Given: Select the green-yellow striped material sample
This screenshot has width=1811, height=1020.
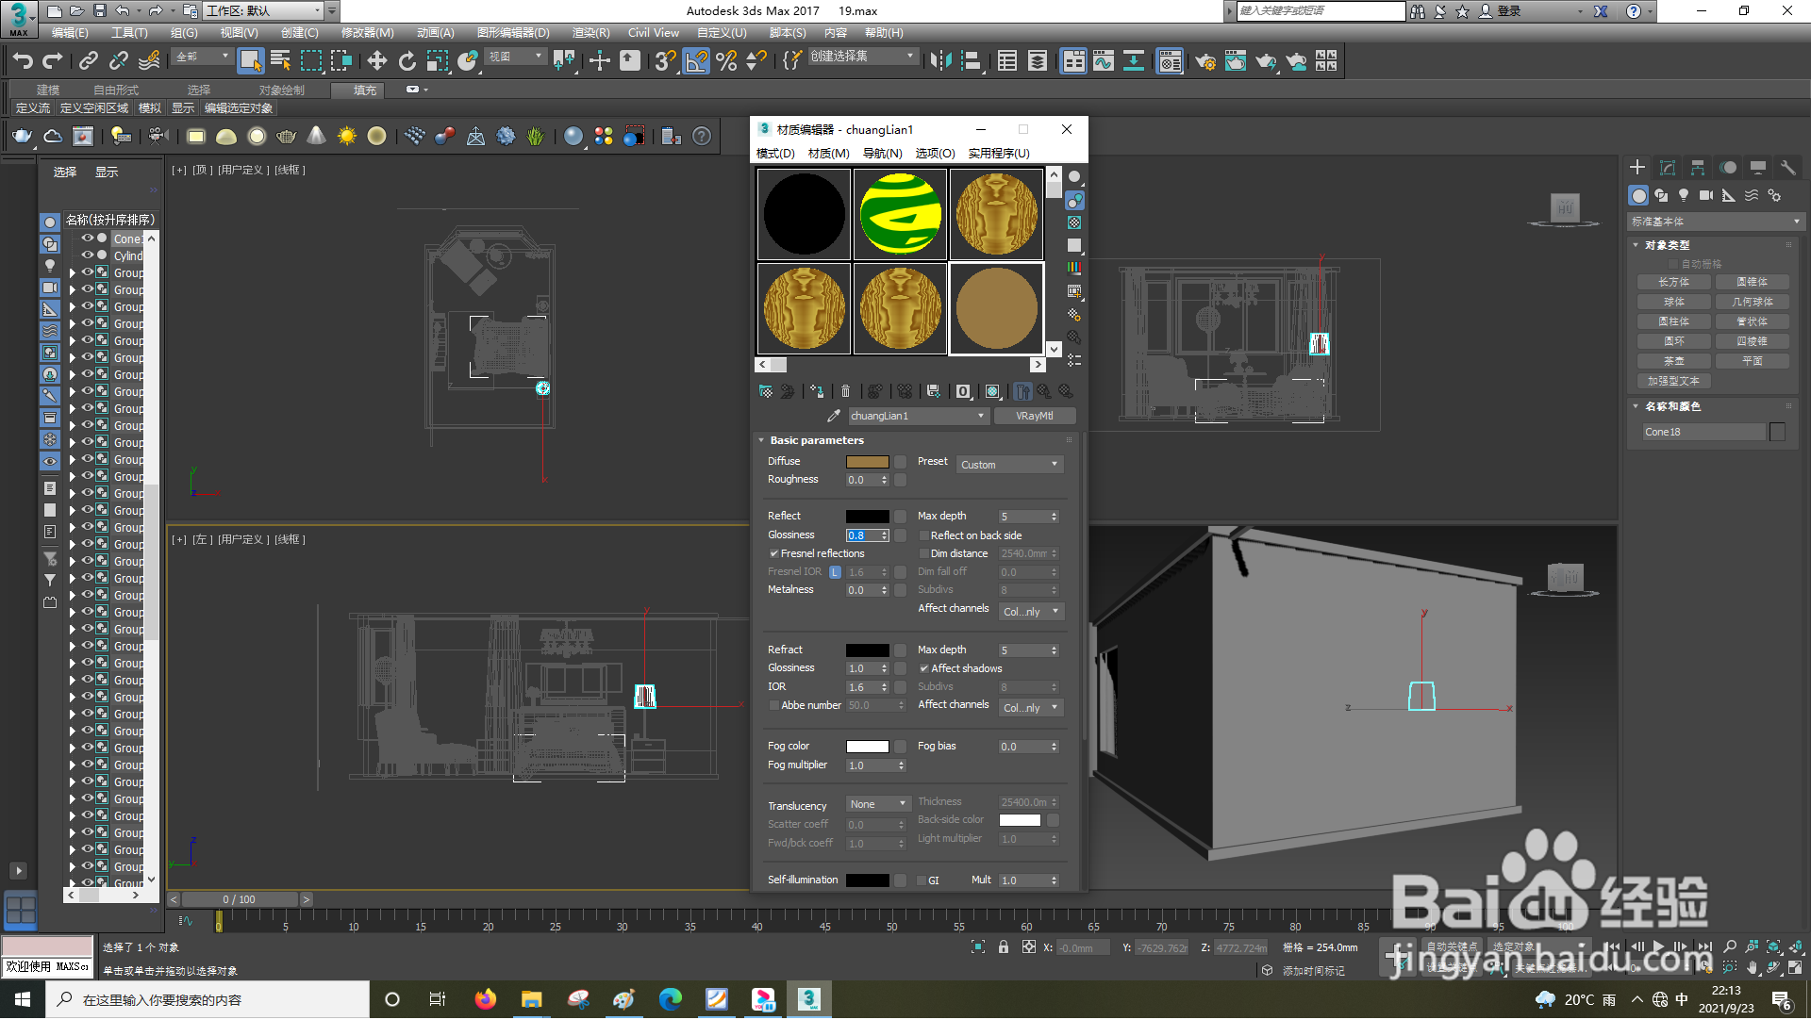Looking at the screenshot, I should pyautogui.click(x=901, y=214).
